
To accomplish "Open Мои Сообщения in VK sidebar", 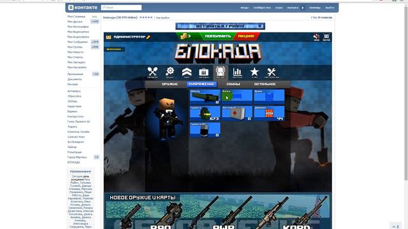I will tap(78, 42).
